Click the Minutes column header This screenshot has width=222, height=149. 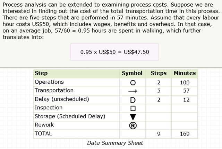point(185,73)
